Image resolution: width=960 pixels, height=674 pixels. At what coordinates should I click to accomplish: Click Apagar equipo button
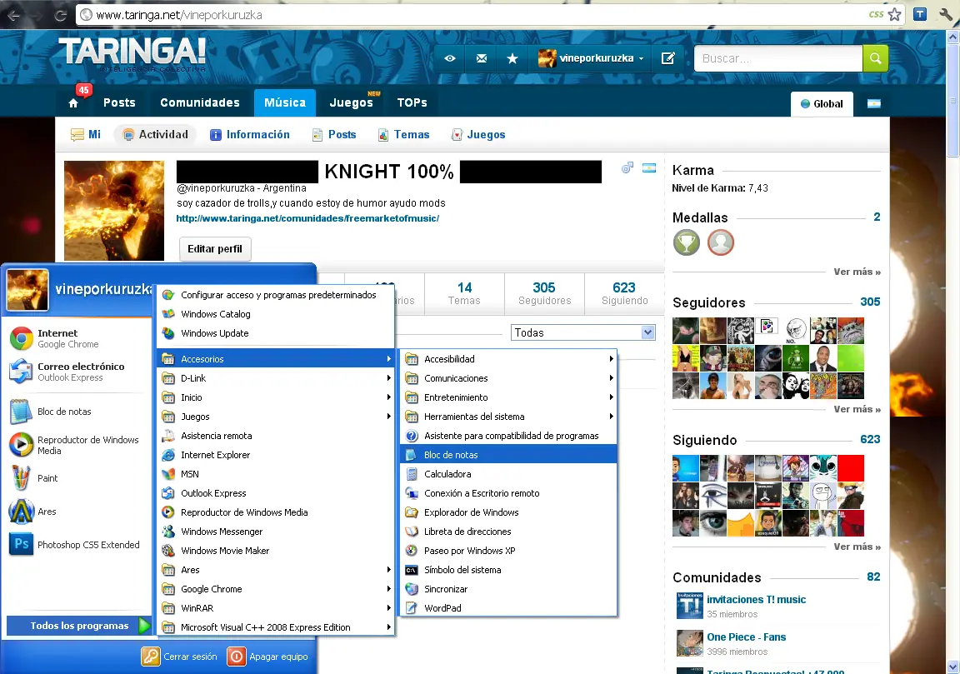(x=267, y=657)
